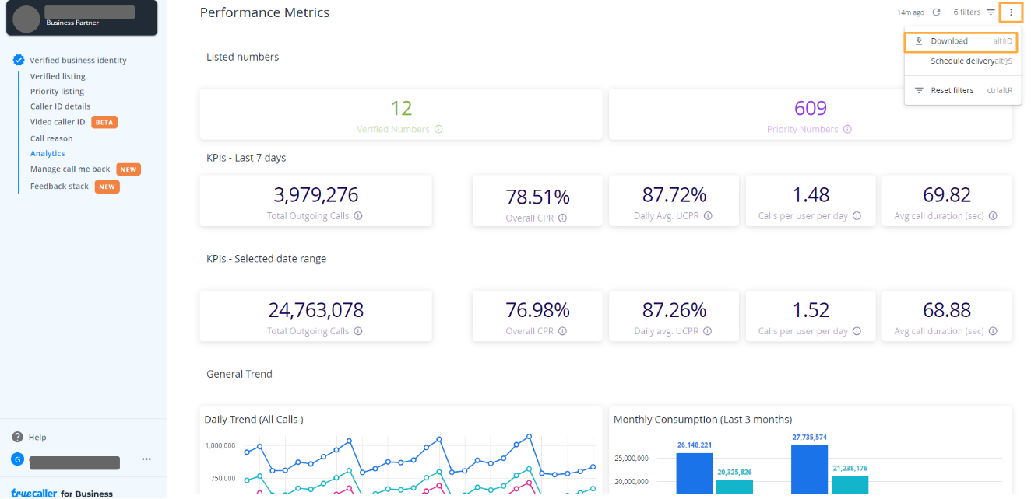
Task: Open Priority listing in sidebar
Action: tap(57, 91)
